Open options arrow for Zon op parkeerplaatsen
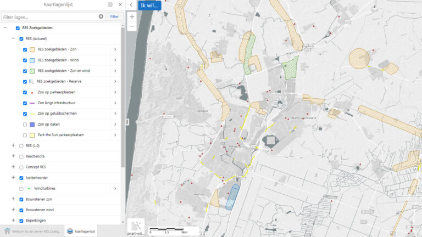The height and width of the screenshot is (237, 422). pyautogui.click(x=115, y=92)
